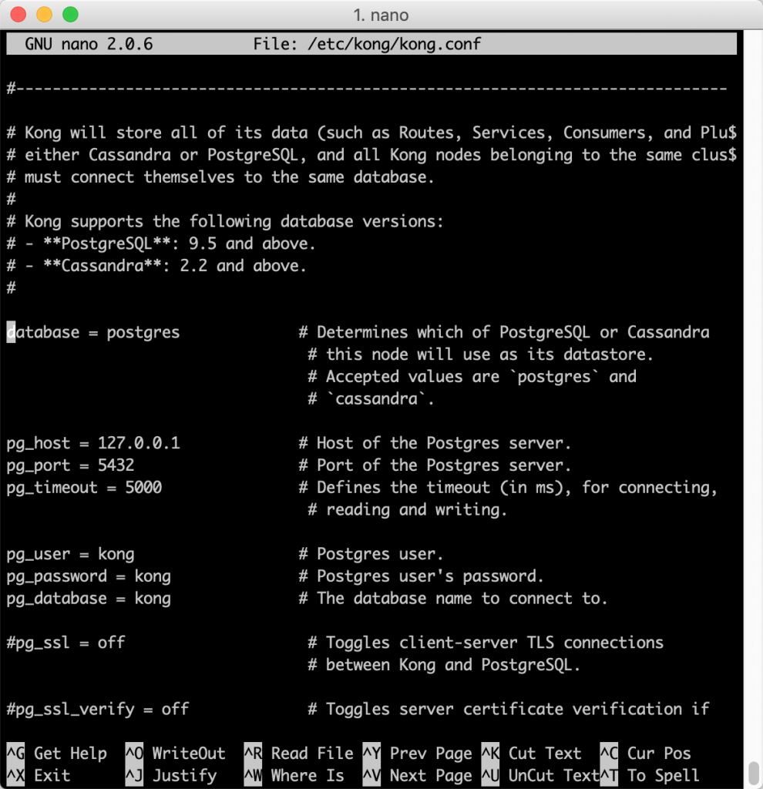Click the '1. nano' window title
This screenshot has height=789, width=763.
381,15
